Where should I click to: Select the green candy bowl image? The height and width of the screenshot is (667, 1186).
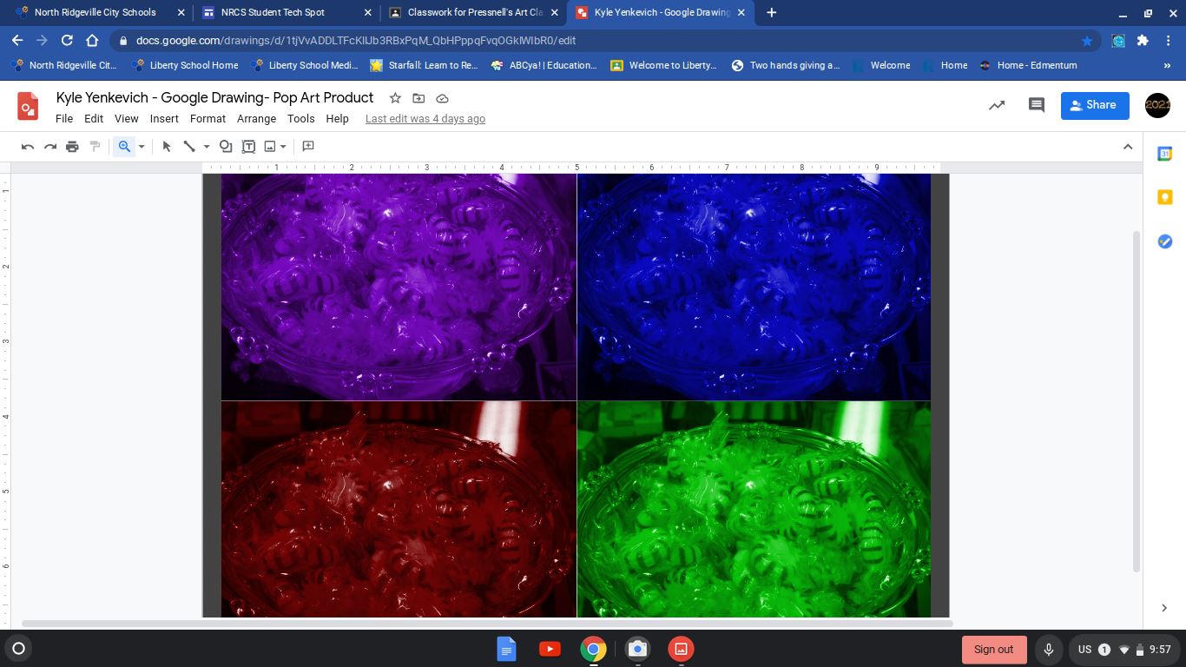tap(754, 509)
